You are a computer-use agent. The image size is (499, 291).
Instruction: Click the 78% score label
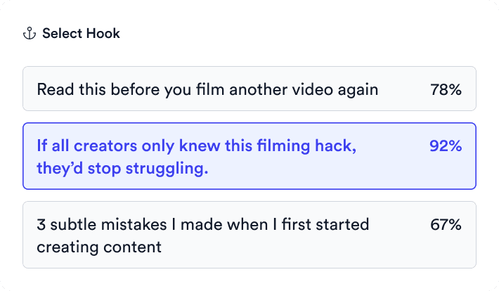tap(446, 89)
